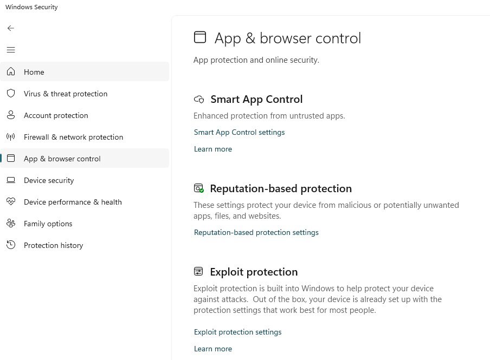The width and height of the screenshot is (490, 360).
Task: Click the Device security laptop icon
Action: (x=11, y=180)
